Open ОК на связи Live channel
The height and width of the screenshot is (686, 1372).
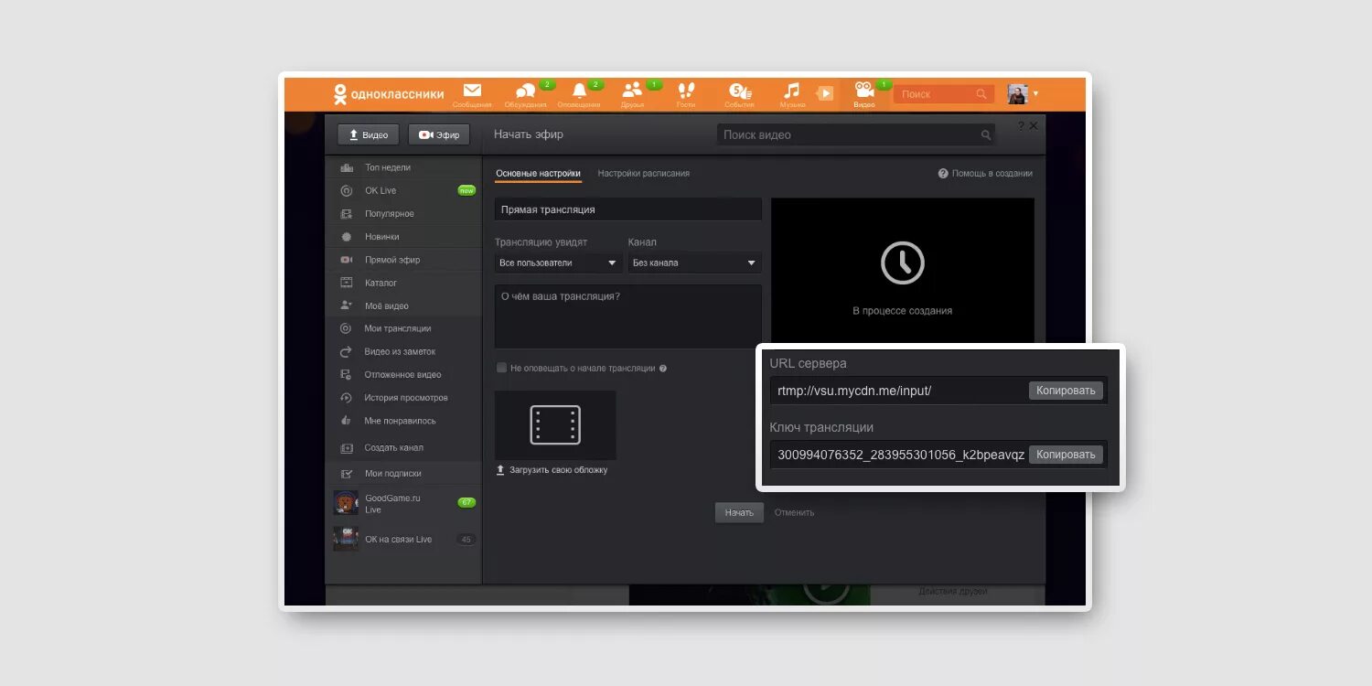pyautogui.click(x=403, y=539)
